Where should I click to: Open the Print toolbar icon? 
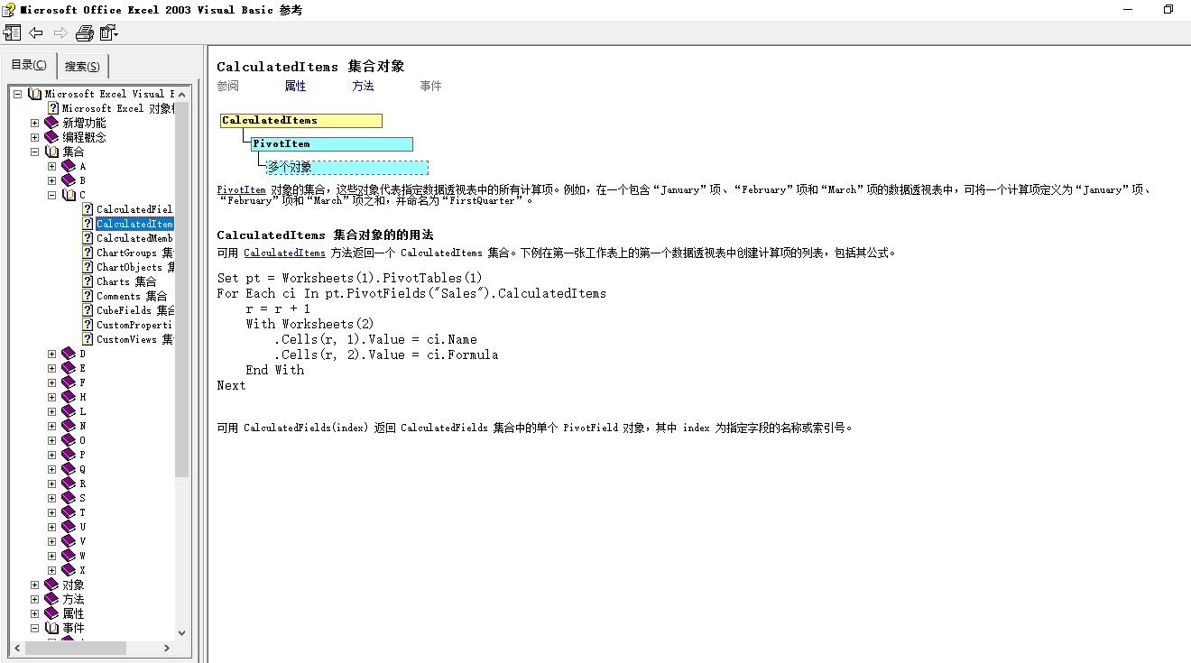pos(84,32)
